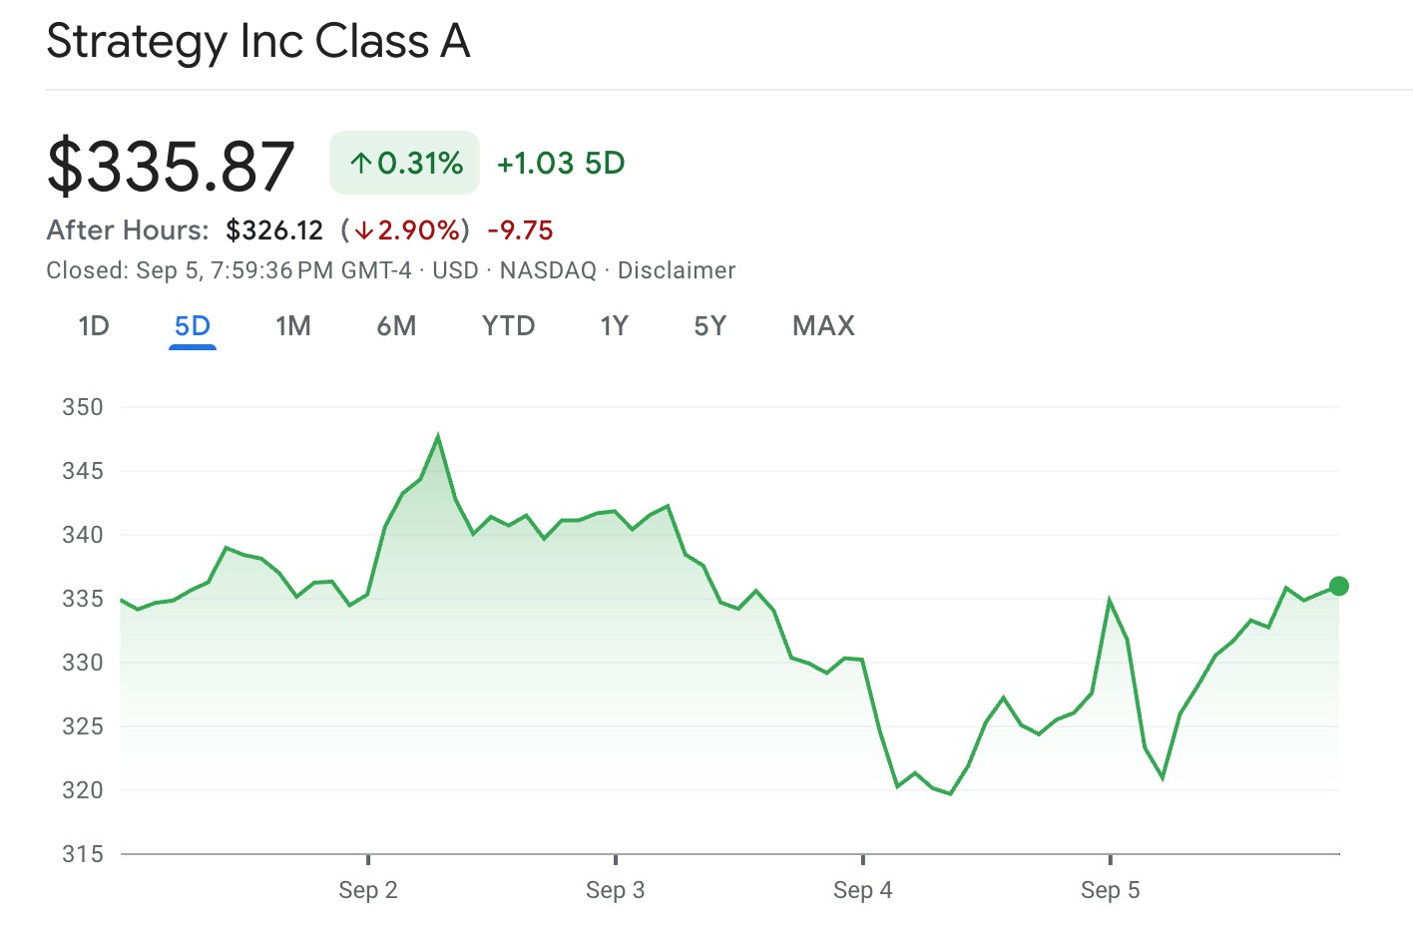1413x927 pixels.
Task: Switch to the 5Y chart
Action: coord(708,325)
